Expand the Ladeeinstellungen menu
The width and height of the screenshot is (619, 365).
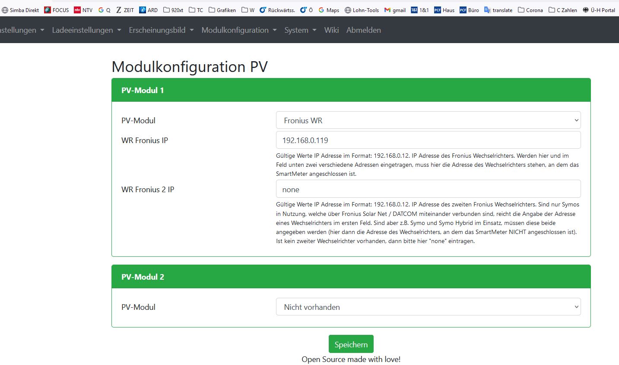[86, 30]
